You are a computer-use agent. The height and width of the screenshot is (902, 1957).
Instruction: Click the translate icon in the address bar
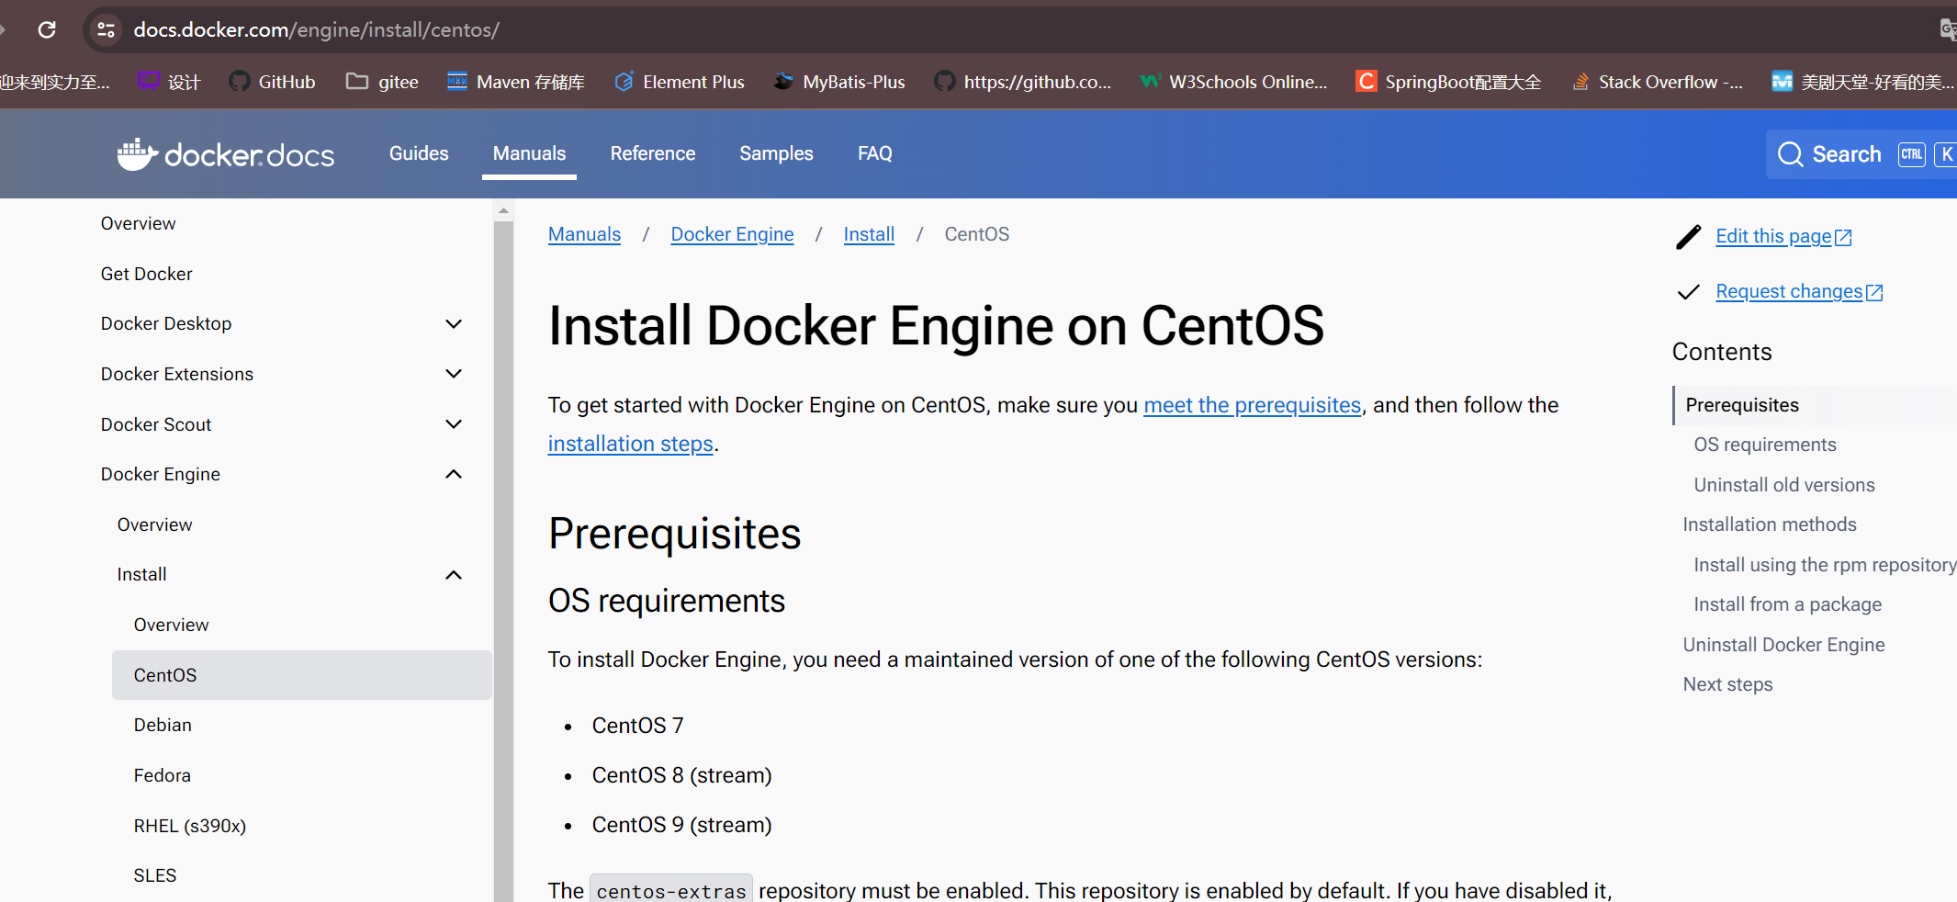pyautogui.click(x=1948, y=30)
